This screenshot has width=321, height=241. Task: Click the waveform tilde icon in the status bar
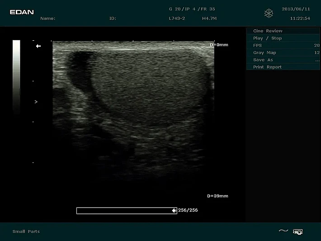[x=283, y=231]
